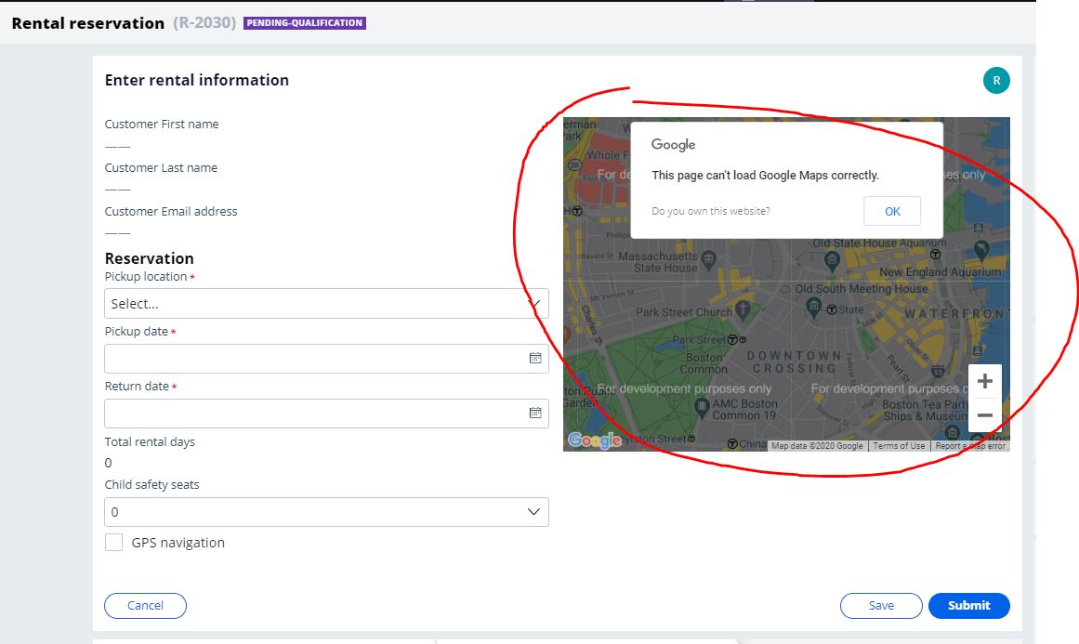Submit the rental information form
1079x644 pixels.
point(969,606)
